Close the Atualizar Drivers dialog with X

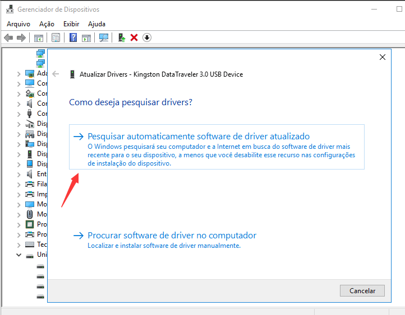point(383,57)
